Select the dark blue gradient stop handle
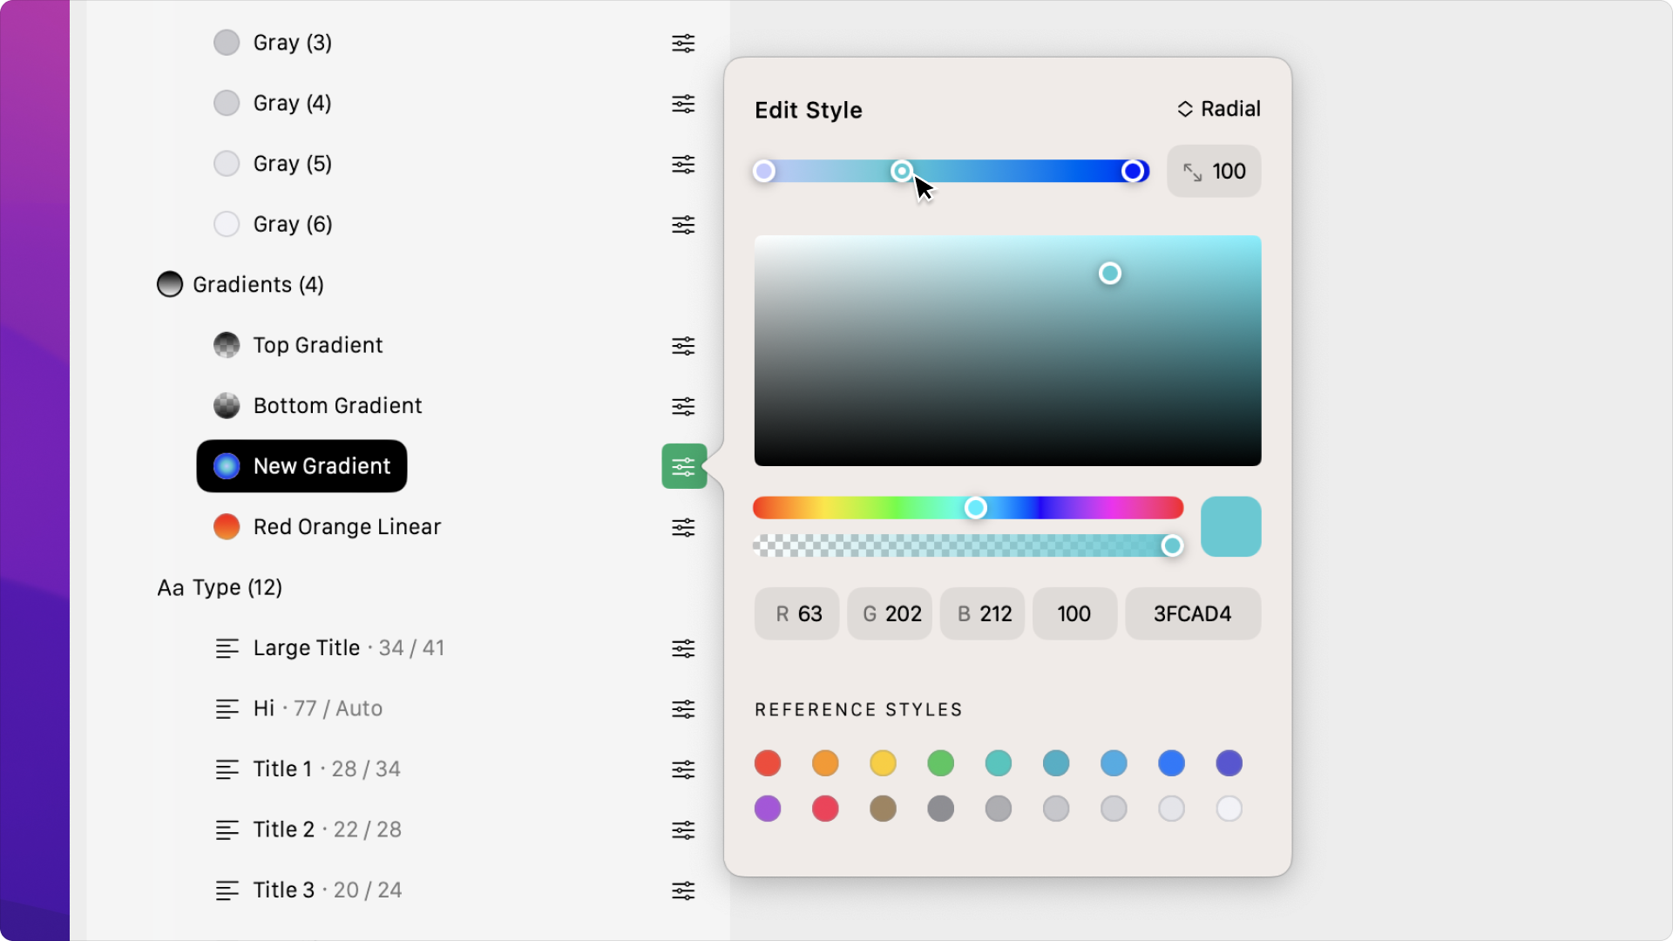 pyautogui.click(x=1133, y=172)
